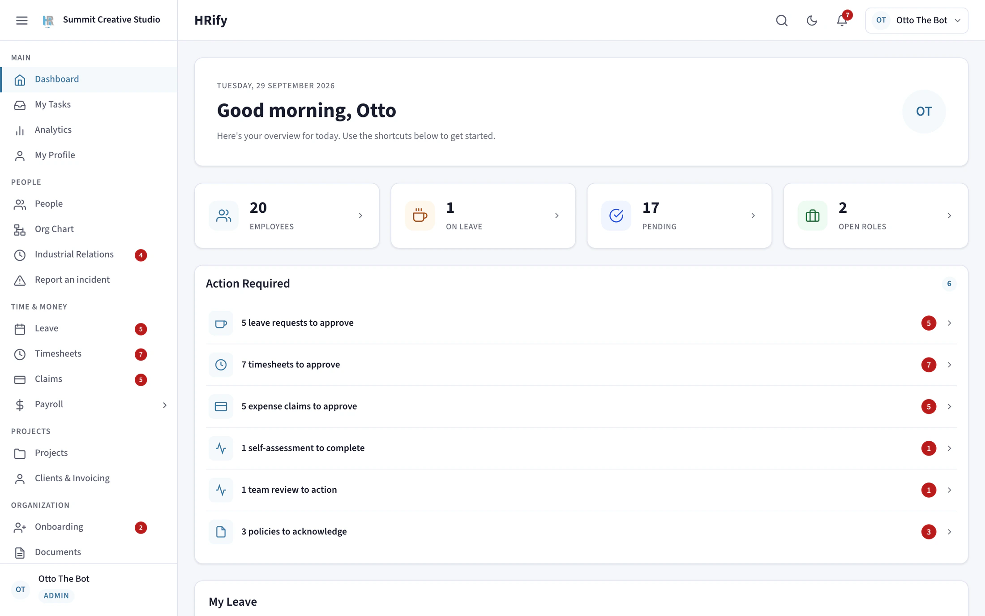985x616 pixels.
Task: Click the ADMIN role label
Action: [x=56, y=595]
